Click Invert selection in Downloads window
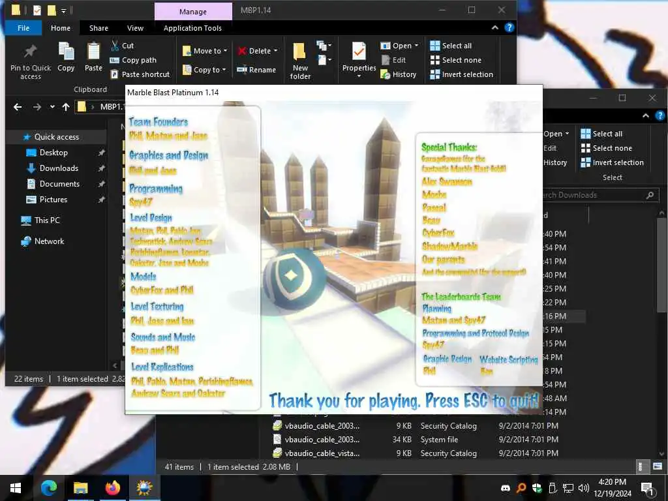The image size is (668, 501). [612, 162]
